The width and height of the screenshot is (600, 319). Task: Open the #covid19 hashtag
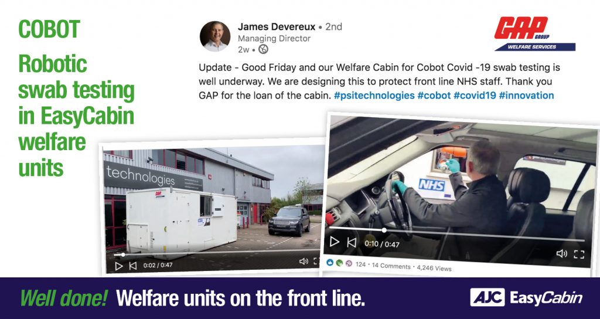[475, 96]
